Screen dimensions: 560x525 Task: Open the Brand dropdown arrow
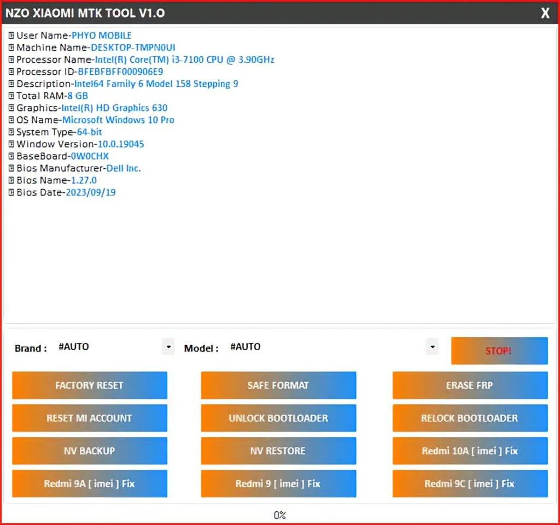168,347
